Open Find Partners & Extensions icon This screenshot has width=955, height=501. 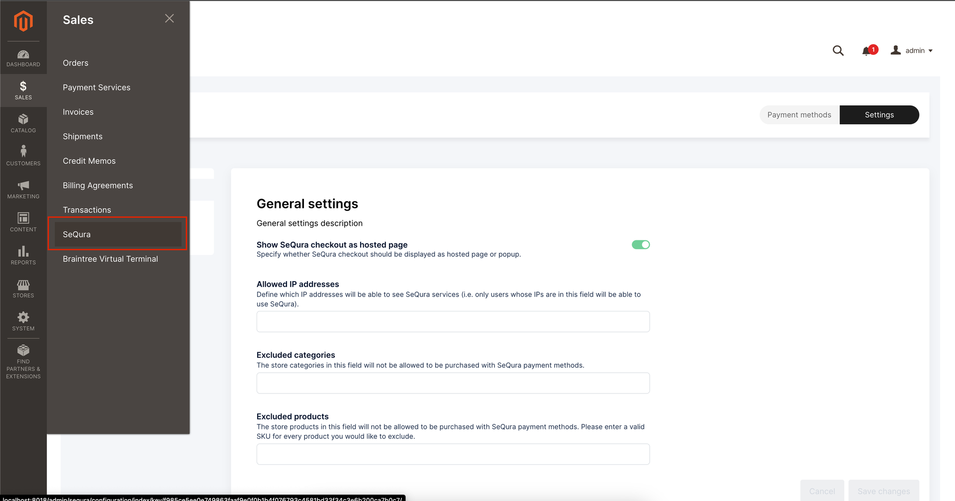23,350
